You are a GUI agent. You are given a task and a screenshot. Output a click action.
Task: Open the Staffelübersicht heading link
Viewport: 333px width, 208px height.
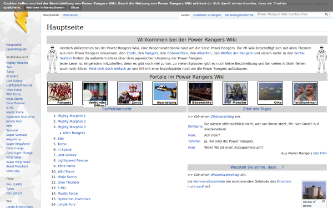tap(117, 109)
